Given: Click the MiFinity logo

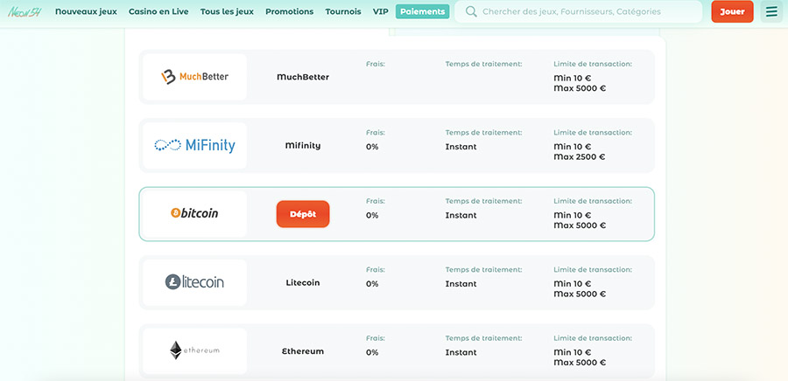Looking at the screenshot, I should tap(194, 145).
